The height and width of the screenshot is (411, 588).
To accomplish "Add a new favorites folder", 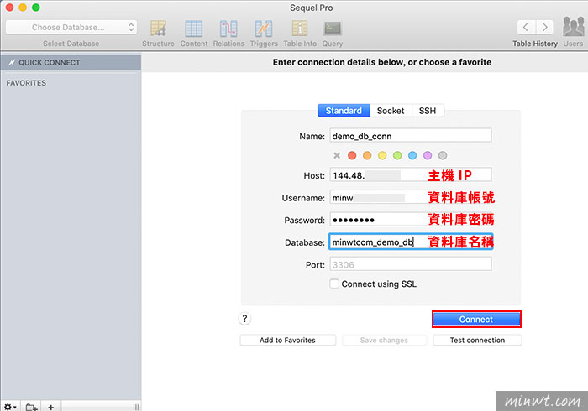I will [32, 407].
